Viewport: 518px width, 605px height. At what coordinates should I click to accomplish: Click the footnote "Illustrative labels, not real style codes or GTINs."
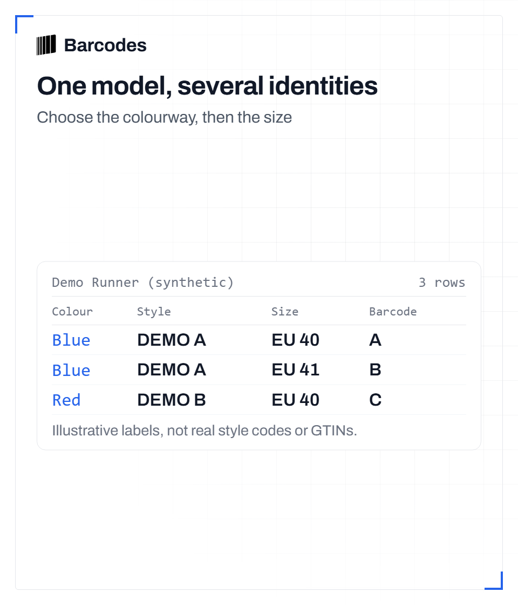(205, 431)
